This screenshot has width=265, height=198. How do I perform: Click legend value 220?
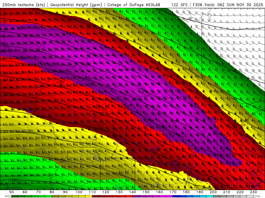point(240,192)
